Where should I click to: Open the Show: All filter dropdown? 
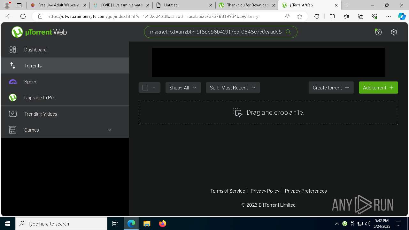click(183, 88)
